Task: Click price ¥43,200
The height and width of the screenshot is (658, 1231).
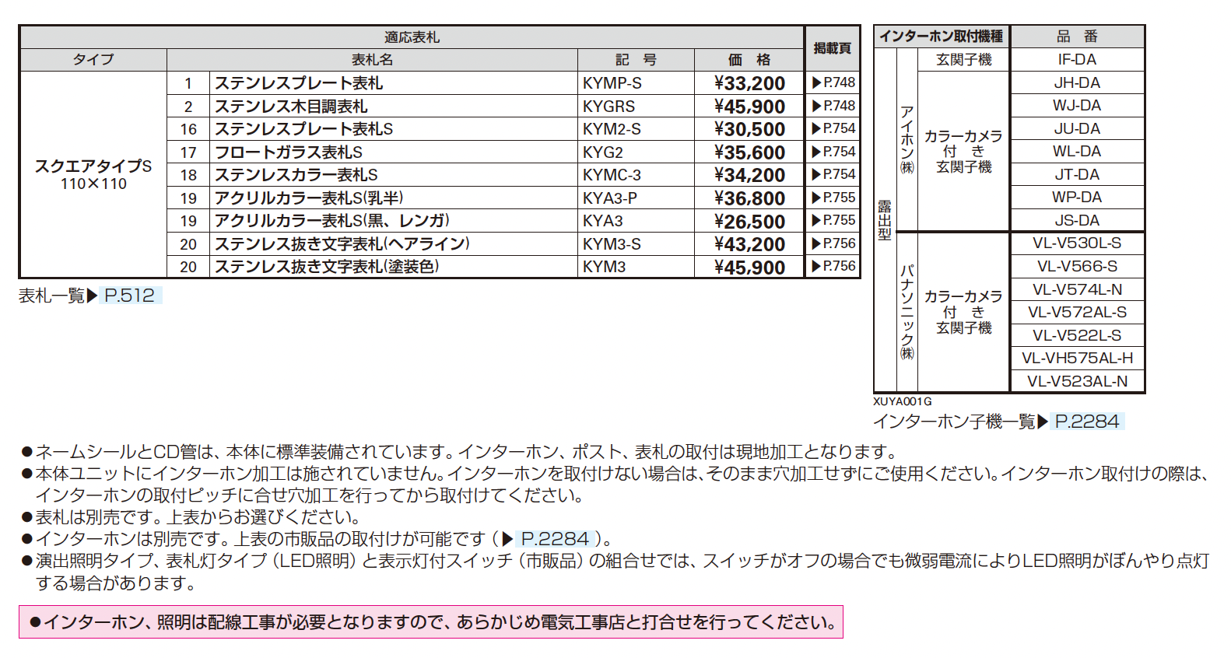Action: 749,244
